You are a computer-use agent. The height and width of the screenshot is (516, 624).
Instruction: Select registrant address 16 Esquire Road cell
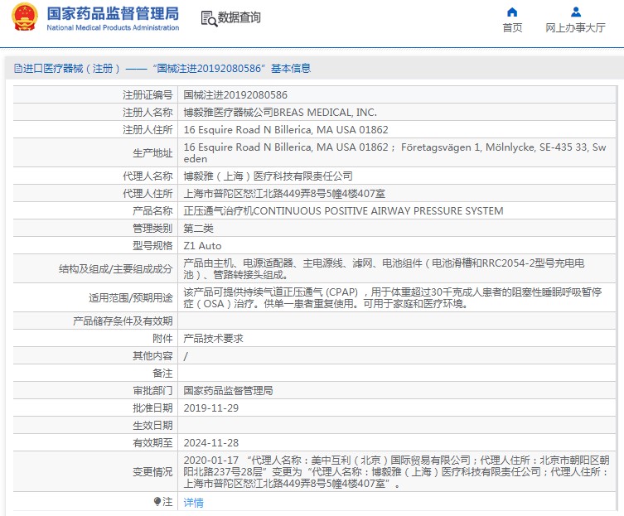pos(286,130)
